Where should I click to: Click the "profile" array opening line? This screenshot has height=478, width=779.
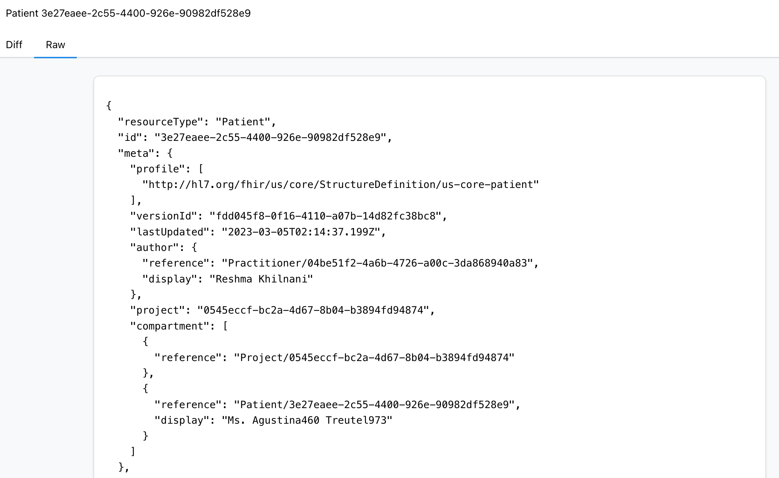point(167,169)
